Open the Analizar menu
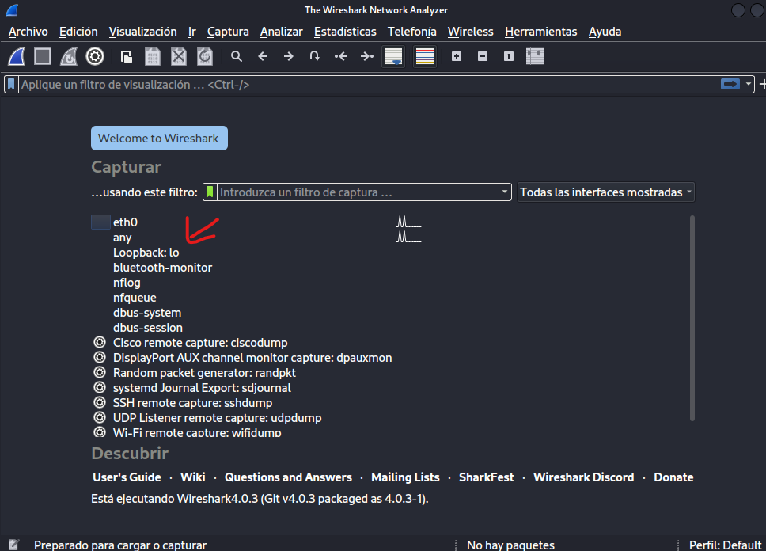 (x=282, y=32)
